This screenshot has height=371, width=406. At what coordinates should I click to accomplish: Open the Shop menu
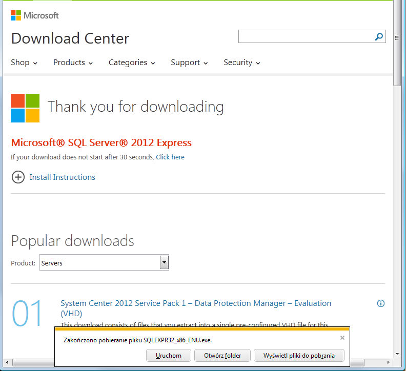pos(24,63)
